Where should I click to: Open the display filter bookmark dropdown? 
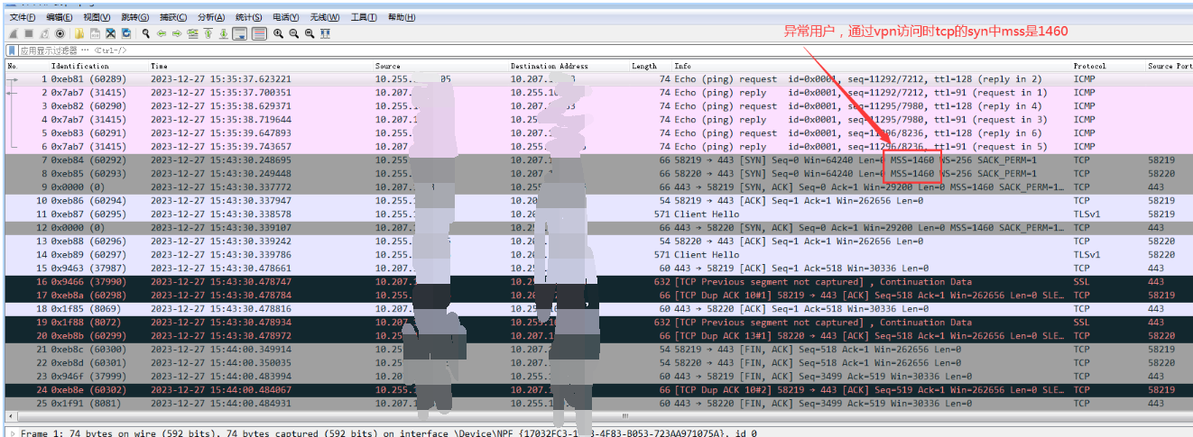point(12,50)
